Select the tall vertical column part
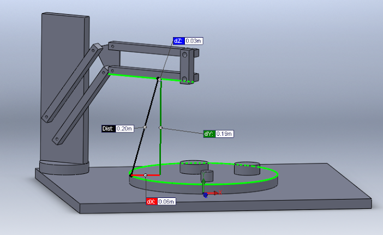The image size is (383, 235). (65, 89)
